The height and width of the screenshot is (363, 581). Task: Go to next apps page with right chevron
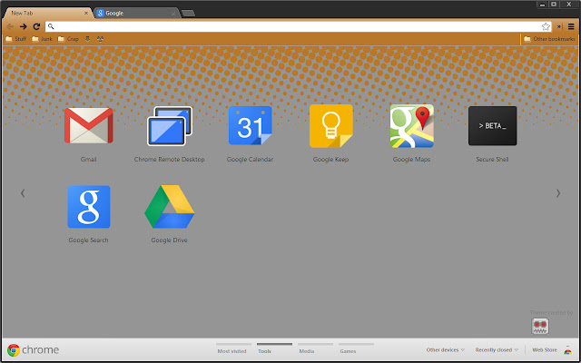click(x=558, y=193)
